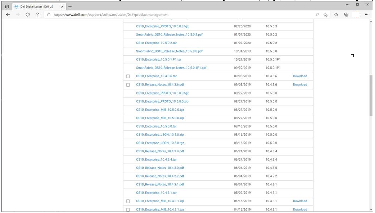Click the OS10_Enterprise_MIB_10.4.3.1.zip file name
The height and width of the screenshot is (213, 375).
[x=160, y=201]
